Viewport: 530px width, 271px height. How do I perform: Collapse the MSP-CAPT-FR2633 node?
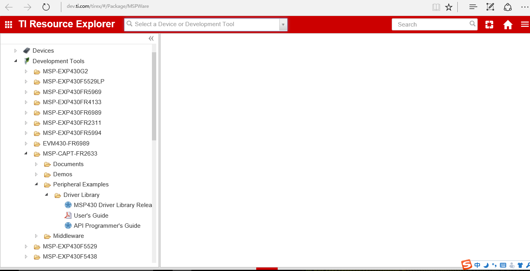[26, 154]
